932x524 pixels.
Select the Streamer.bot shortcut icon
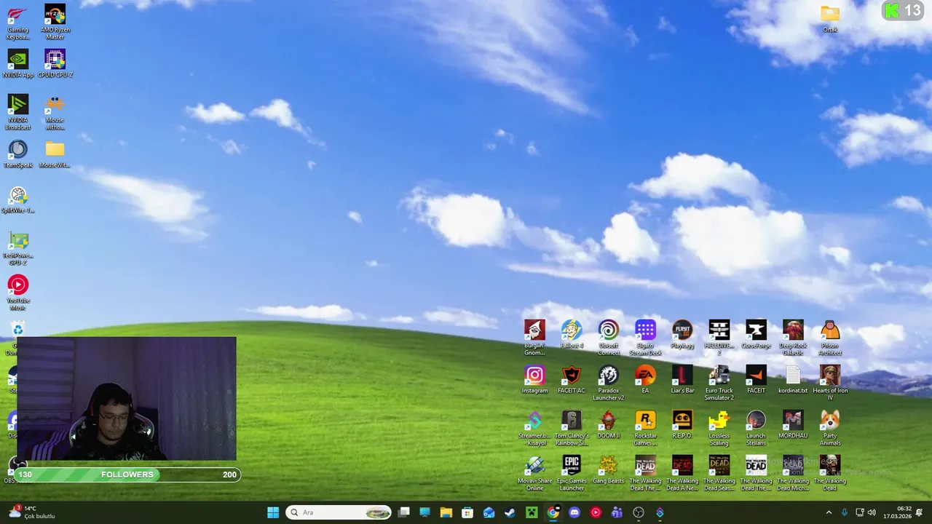[x=534, y=429]
